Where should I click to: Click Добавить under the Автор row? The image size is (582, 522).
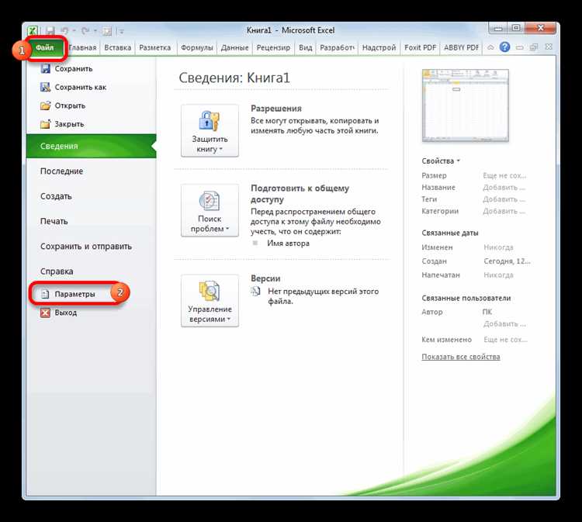[504, 324]
